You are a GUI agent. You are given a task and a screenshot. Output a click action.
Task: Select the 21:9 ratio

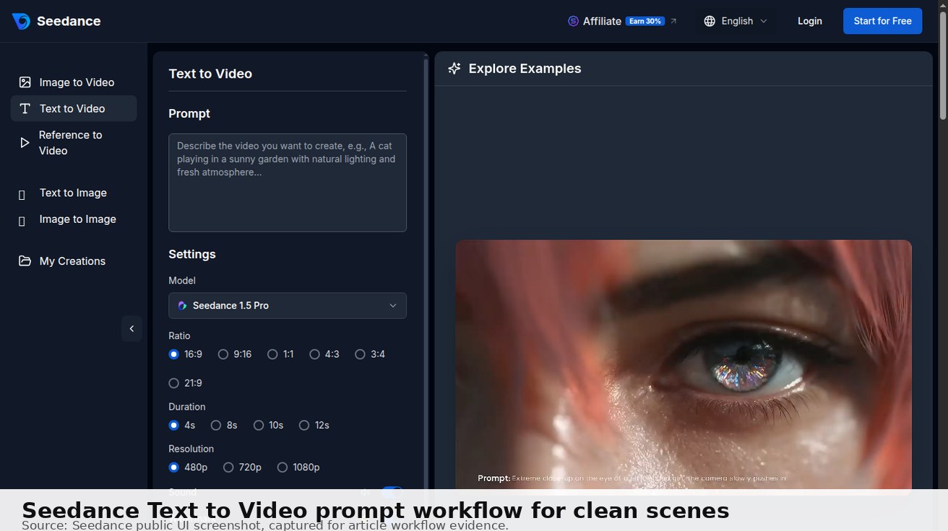[186, 383]
